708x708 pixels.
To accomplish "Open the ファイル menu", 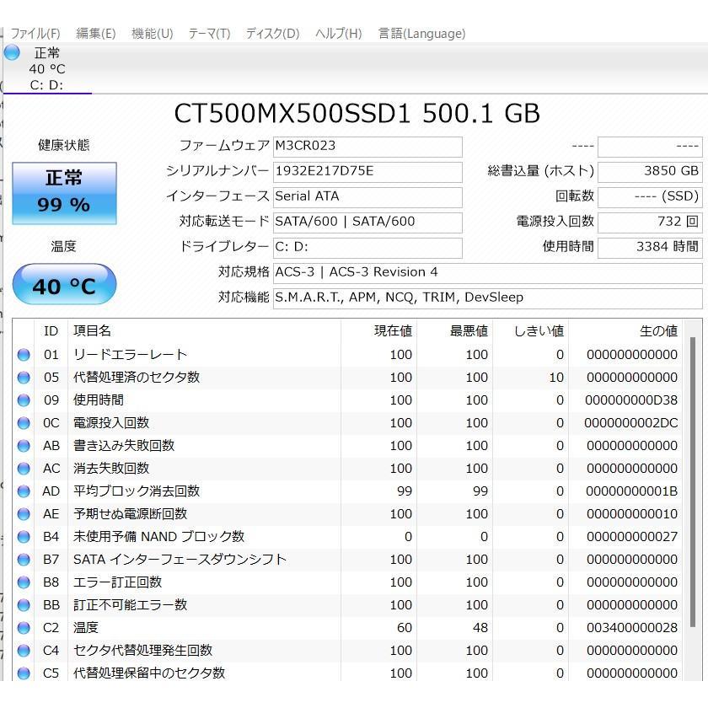I will 35,34.
